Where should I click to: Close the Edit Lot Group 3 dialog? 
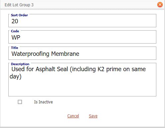(x=160, y=5)
